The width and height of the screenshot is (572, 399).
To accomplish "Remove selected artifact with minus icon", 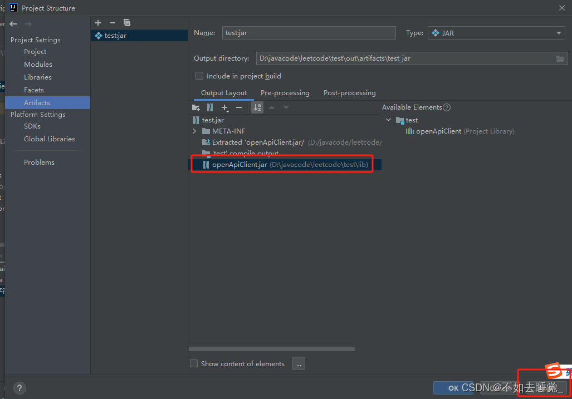I will click(113, 23).
